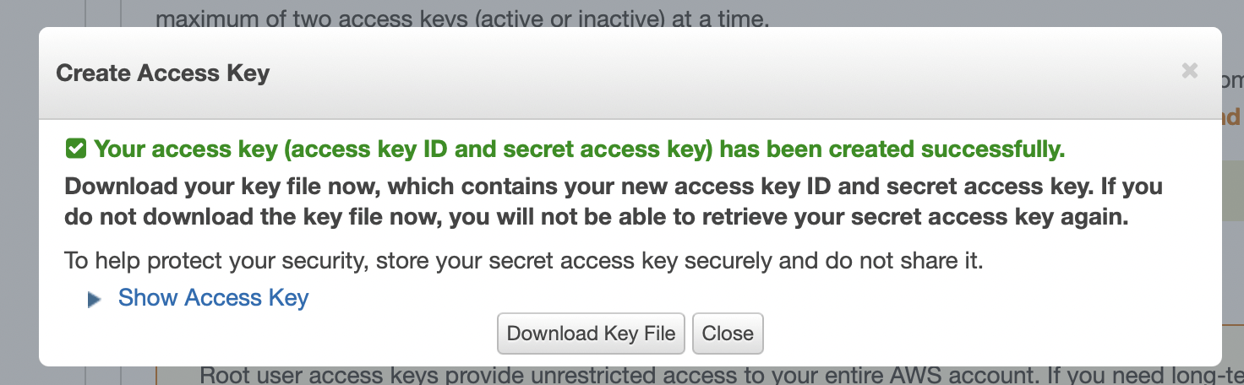Click 'access key ID and secret access key' in green text
1244x385 pixels.
[500, 150]
